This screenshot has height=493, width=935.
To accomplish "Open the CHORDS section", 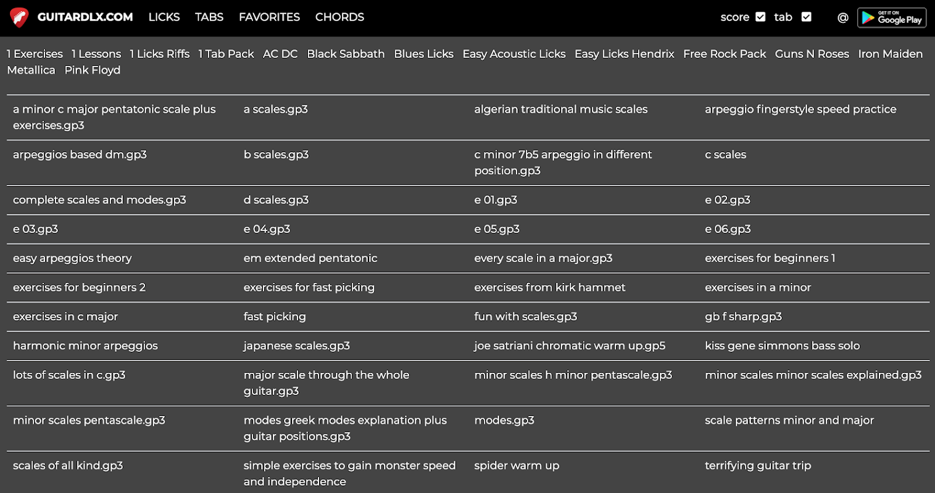I will 339,17.
